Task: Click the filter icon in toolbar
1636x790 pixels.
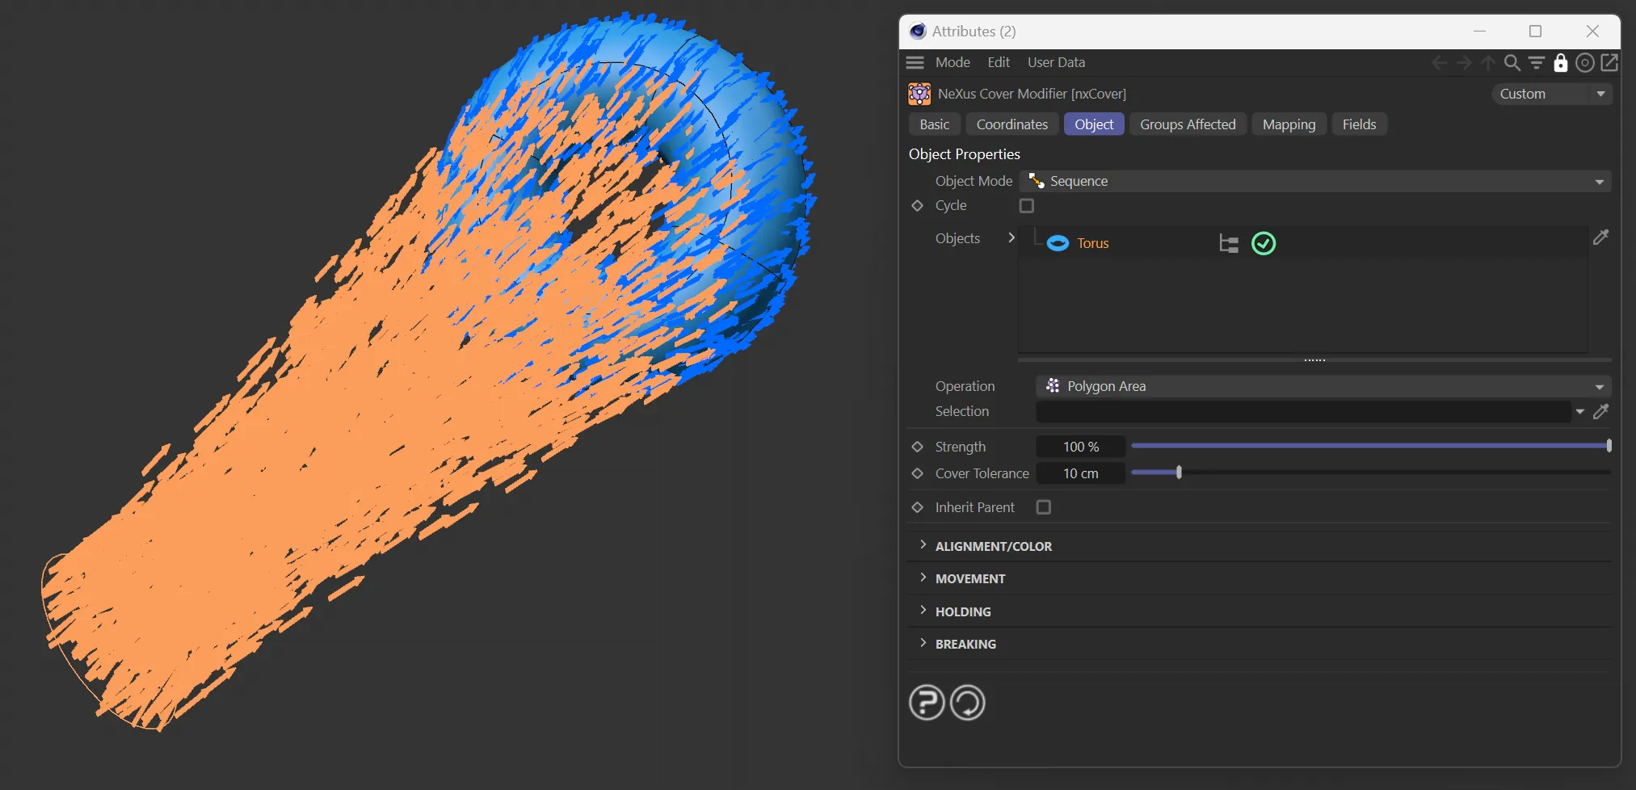Action: coord(1536,62)
